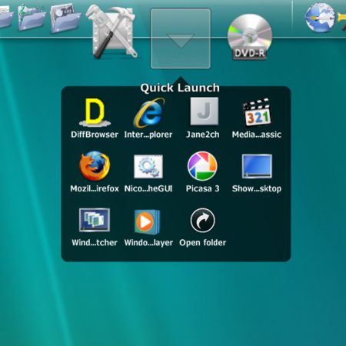The width and height of the screenshot is (346, 346).
Task: Click the "Inter...plorer" label
Action: (x=148, y=135)
